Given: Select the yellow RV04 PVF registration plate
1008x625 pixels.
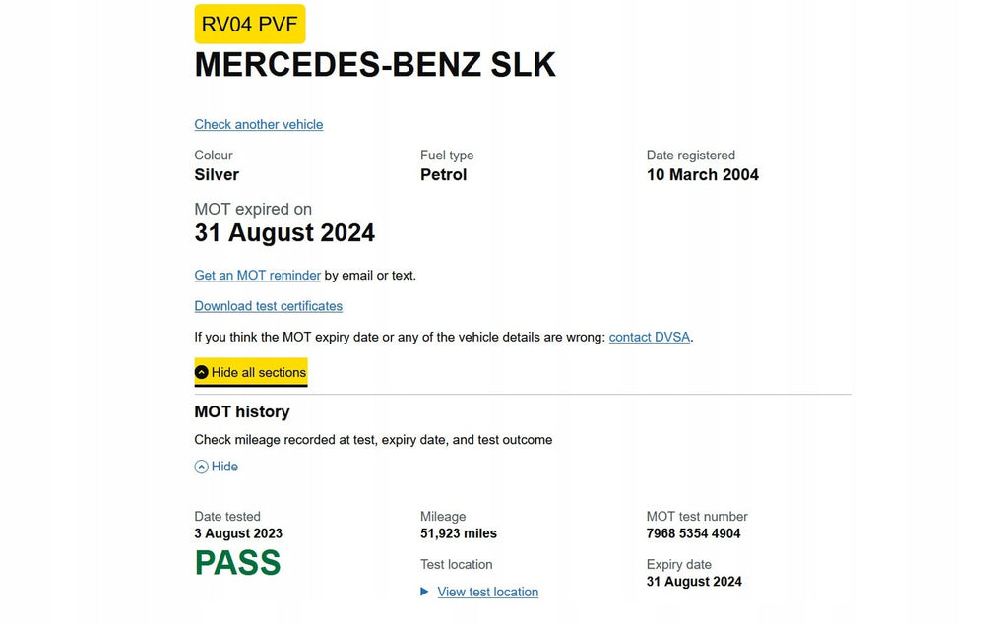Looking at the screenshot, I should (x=249, y=24).
